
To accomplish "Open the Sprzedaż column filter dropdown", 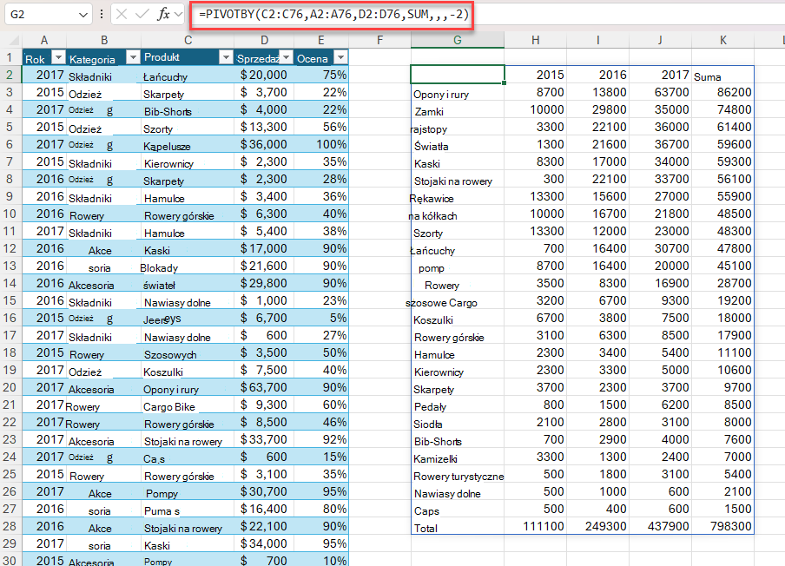I will tap(286, 57).
